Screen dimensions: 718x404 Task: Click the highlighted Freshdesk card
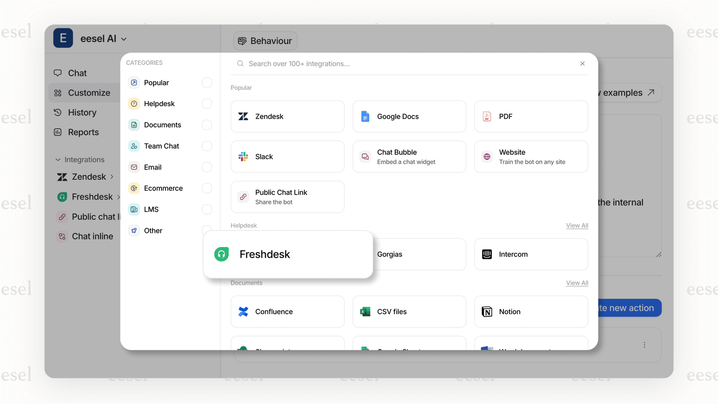point(288,254)
